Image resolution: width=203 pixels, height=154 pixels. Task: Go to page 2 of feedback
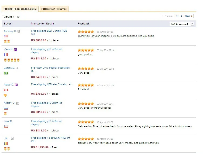tap(181, 16)
